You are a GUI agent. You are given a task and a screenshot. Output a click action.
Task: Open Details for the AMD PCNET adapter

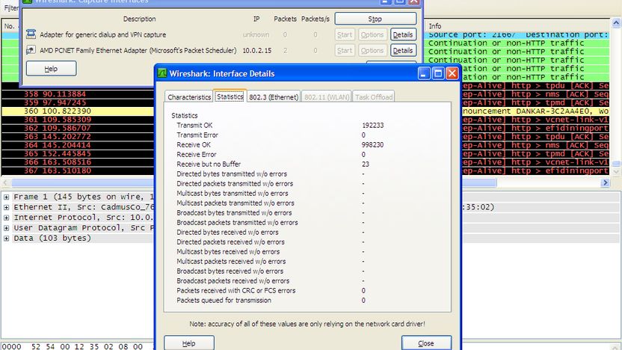point(403,50)
